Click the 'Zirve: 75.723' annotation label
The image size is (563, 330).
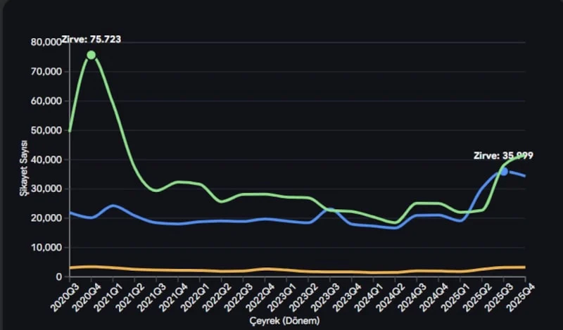click(91, 39)
